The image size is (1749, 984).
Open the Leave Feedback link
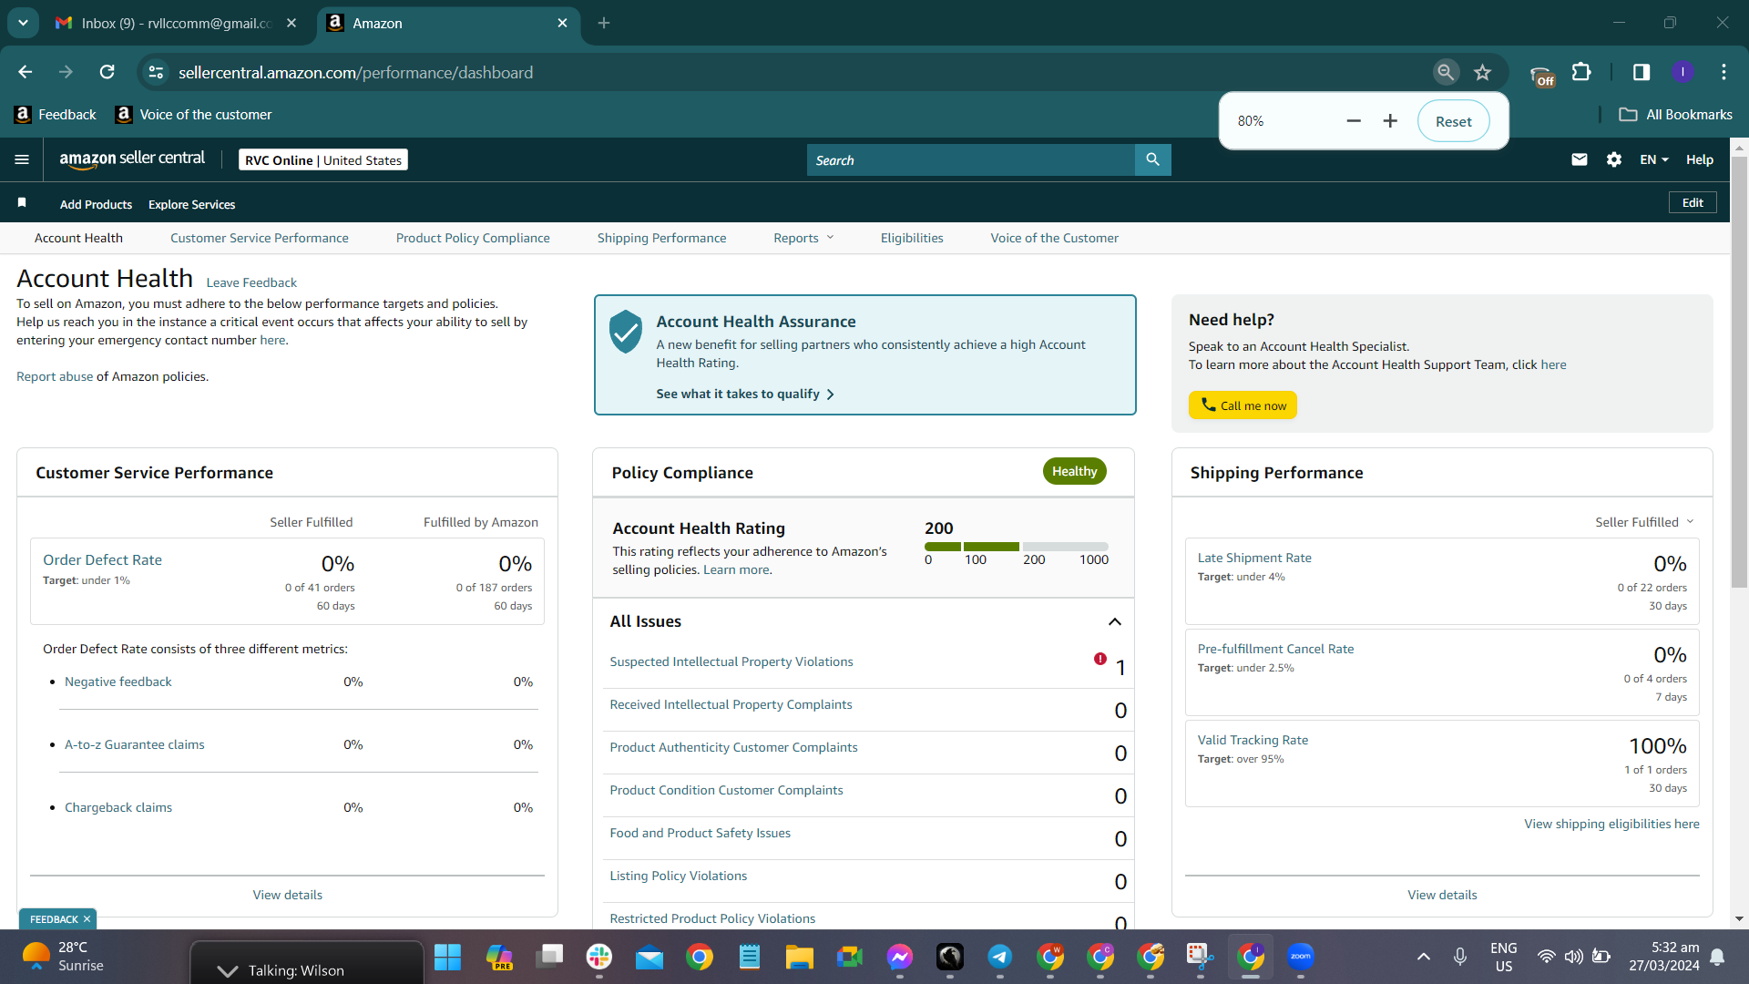(x=251, y=282)
